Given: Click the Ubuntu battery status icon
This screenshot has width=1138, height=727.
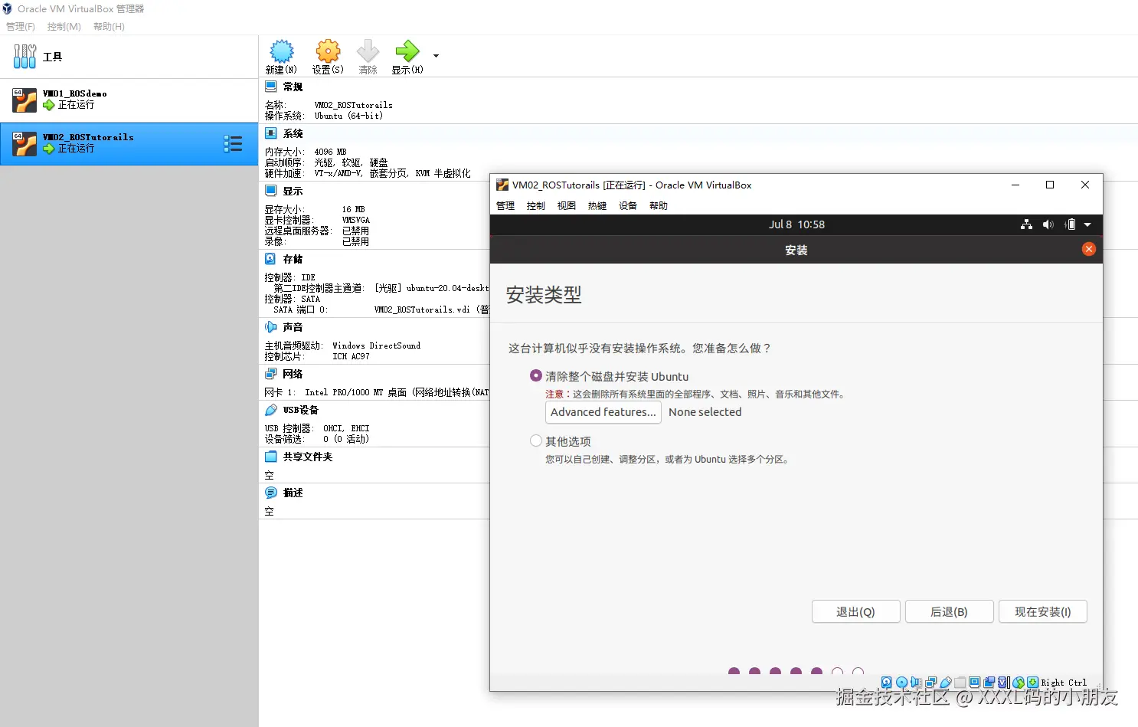Looking at the screenshot, I should coord(1070,224).
